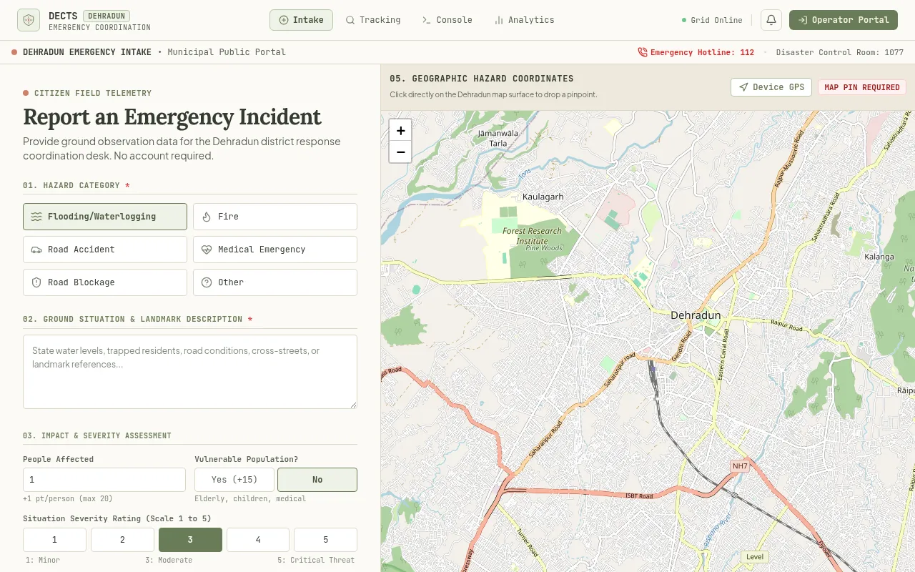Click the Grid Online status indicator
Screen dimensions: 915x572
[712, 20]
